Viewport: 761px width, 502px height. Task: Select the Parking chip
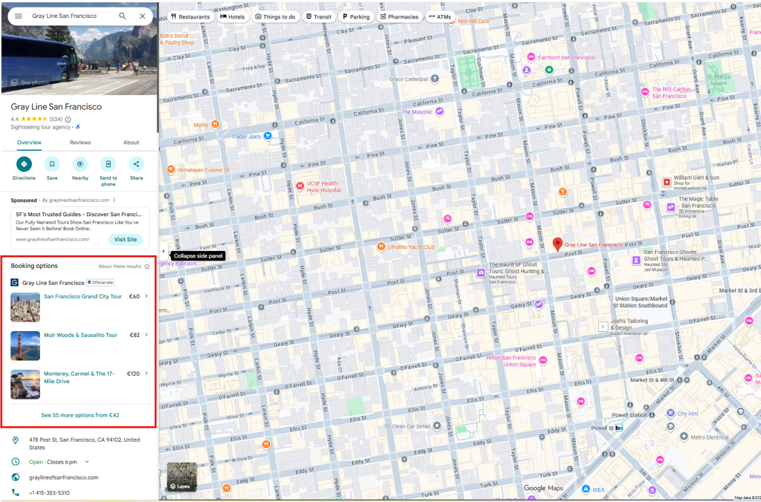point(356,16)
